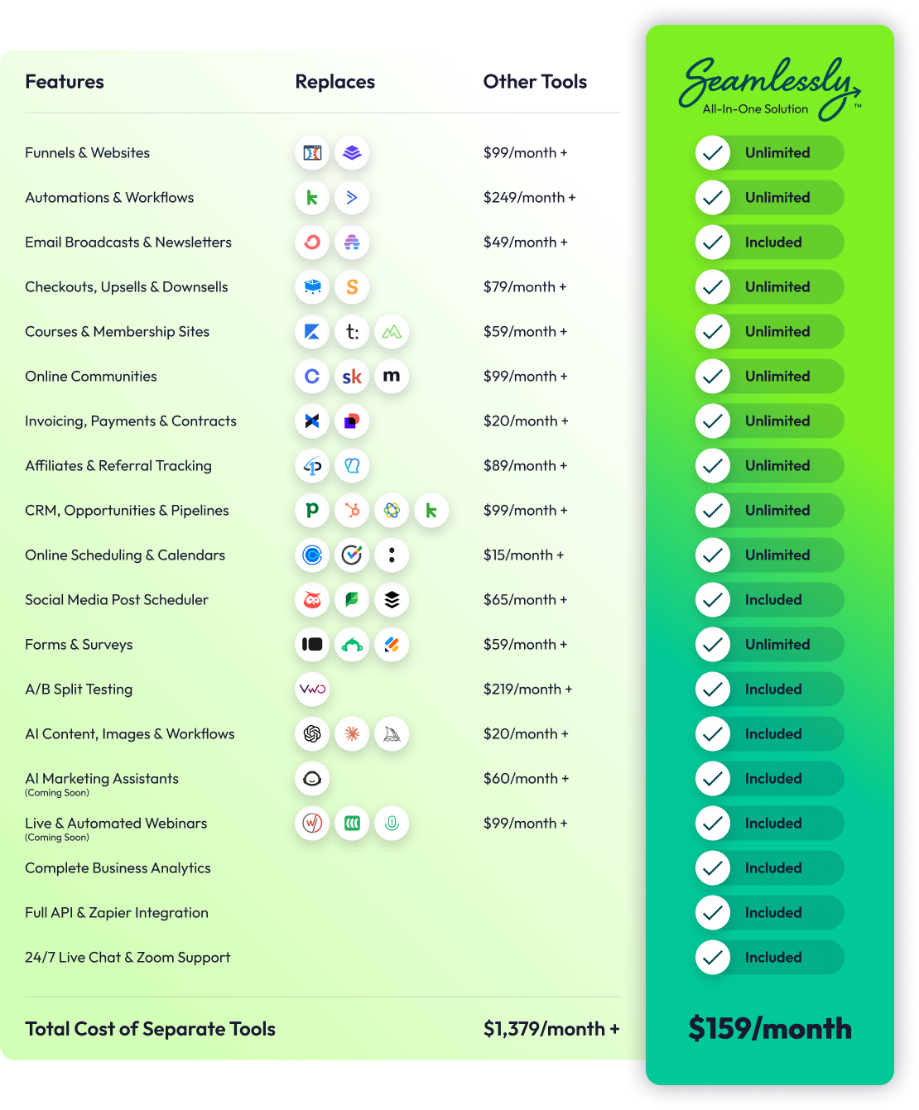Screen dimensions: 919x1110
Task: Click the purple beehive icon in Email Broadcasts row
Action: pos(352,243)
